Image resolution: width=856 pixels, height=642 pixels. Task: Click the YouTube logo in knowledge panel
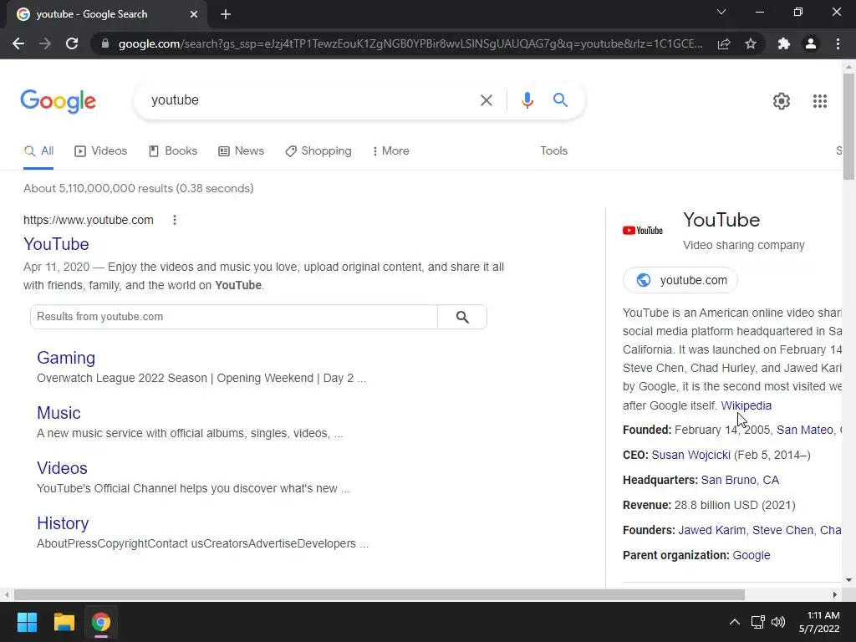[x=643, y=231]
